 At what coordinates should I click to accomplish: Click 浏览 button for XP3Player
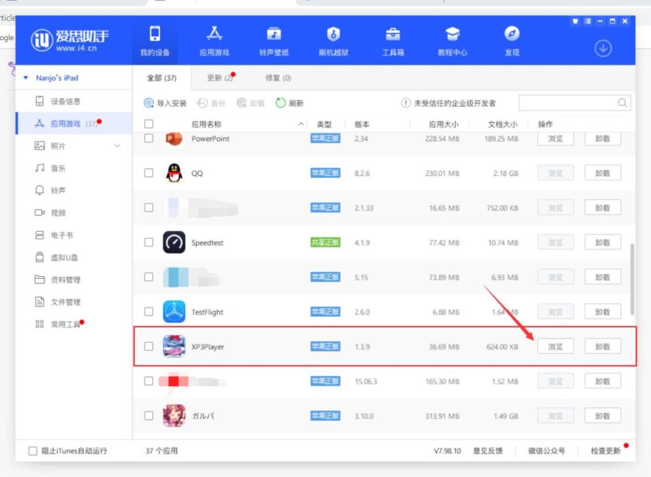tap(555, 346)
